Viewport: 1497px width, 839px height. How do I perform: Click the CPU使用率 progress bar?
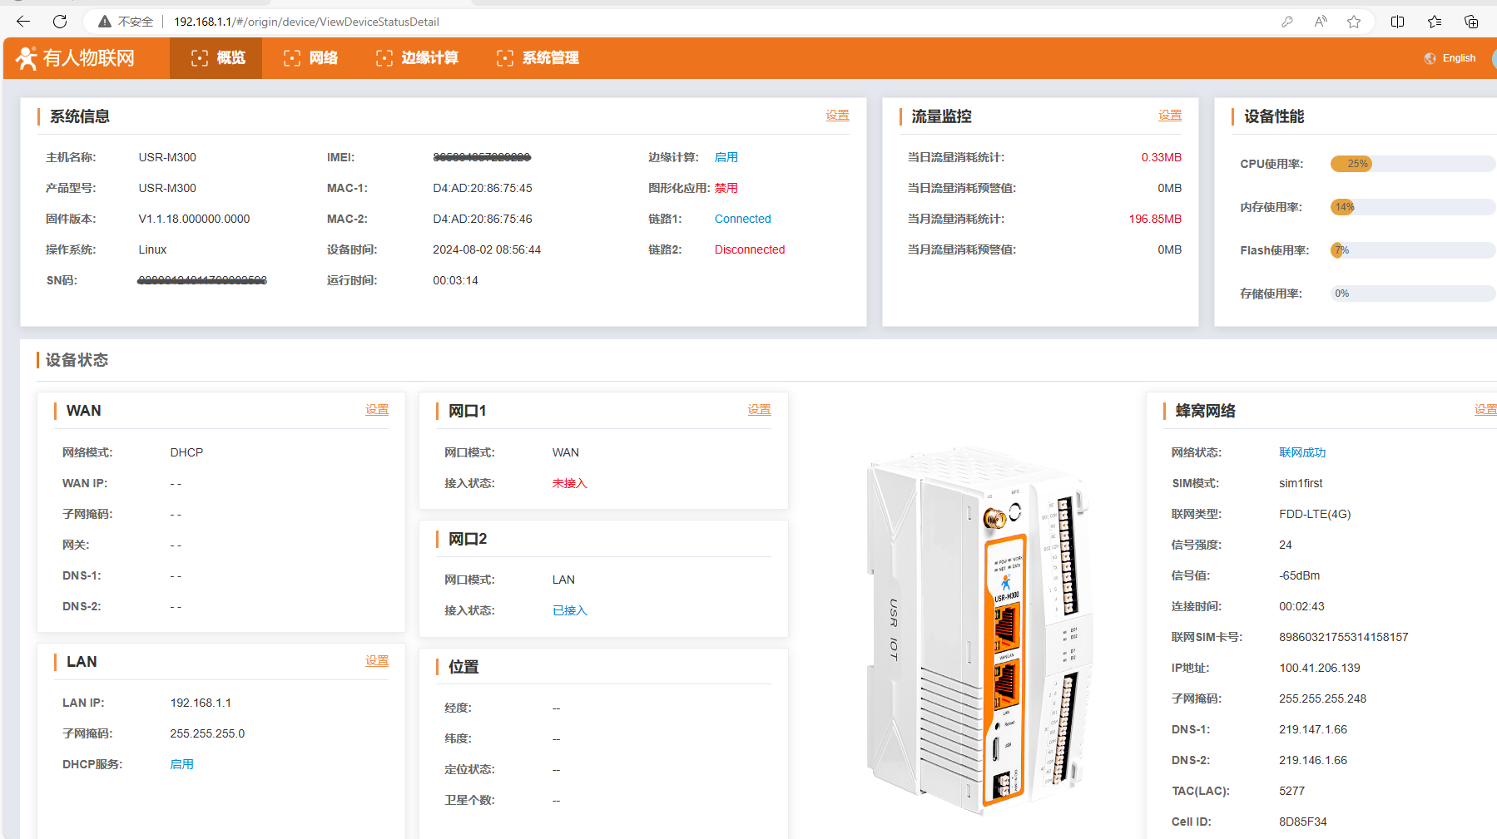tap(1412, 164)
